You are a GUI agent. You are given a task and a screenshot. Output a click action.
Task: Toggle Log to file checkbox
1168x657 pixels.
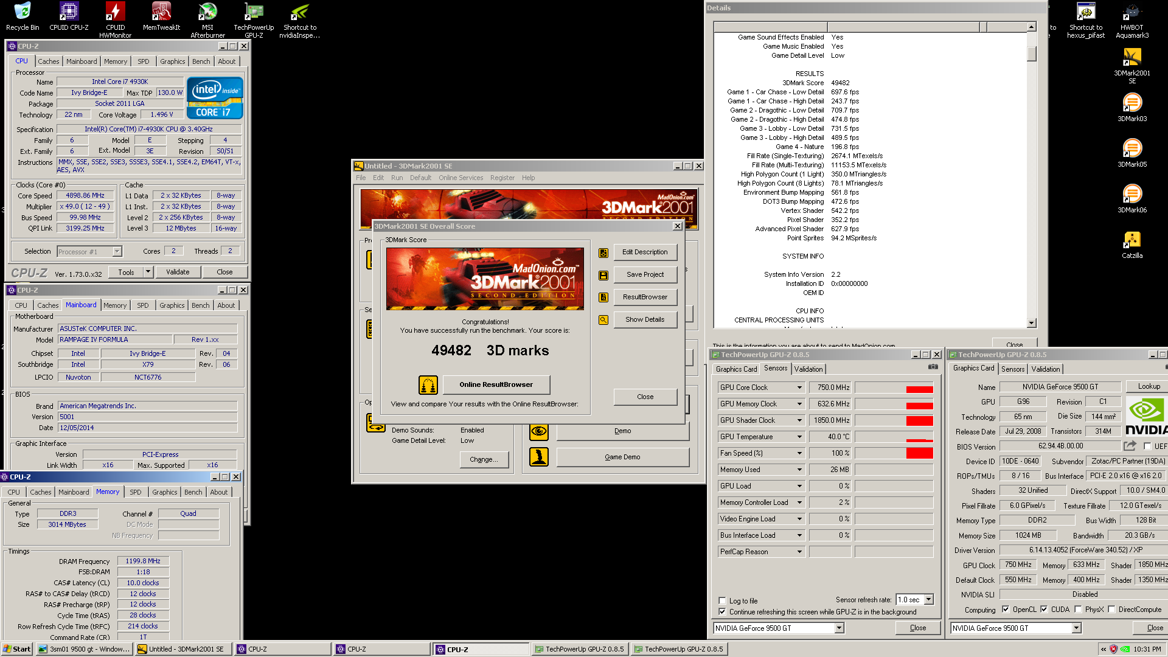point(722,600)
